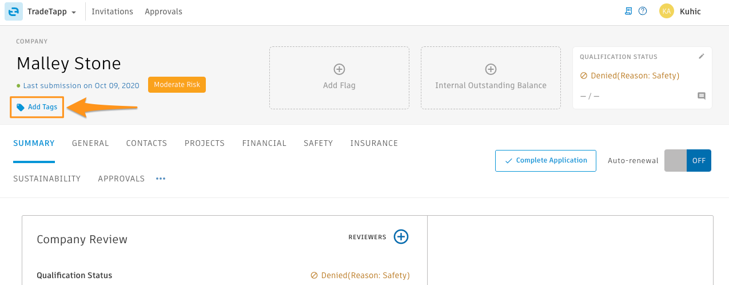Expand more tabs via ellipsis

tap(161, 179)
